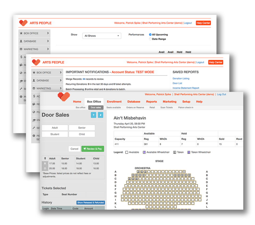Expand Marketing chevron in back window

[x=48, y=49]
